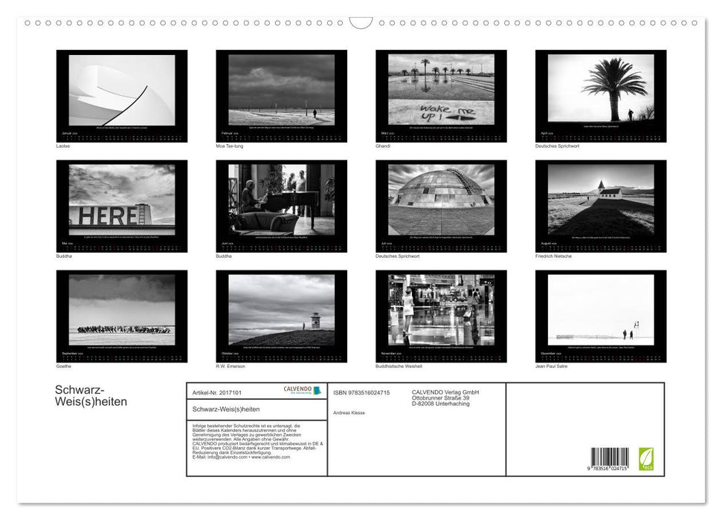Select the glass dome building photo

point(441,200)
